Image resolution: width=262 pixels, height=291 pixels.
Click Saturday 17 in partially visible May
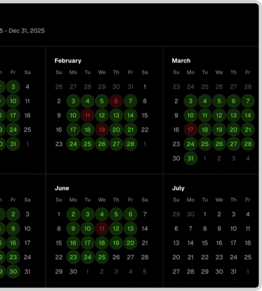[x=27, y=243]
